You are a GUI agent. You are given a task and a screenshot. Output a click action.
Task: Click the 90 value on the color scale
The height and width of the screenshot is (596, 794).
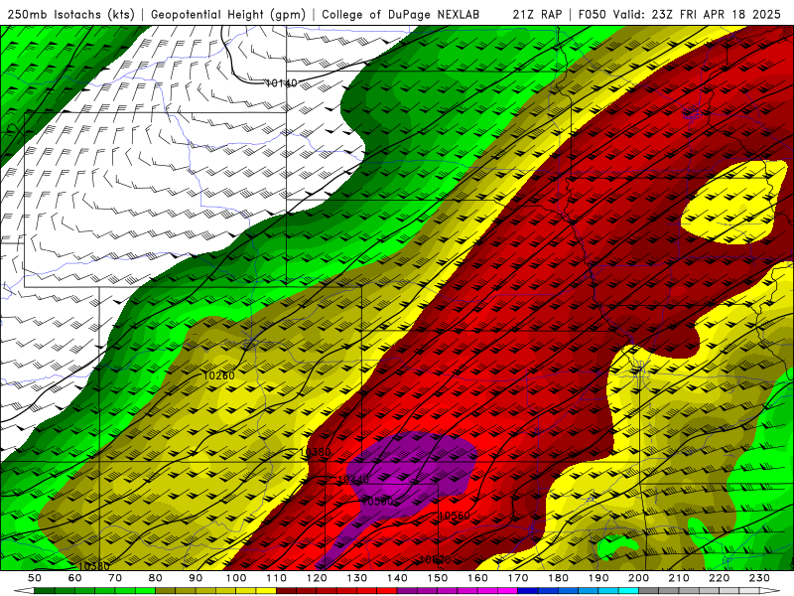point(196,578)
